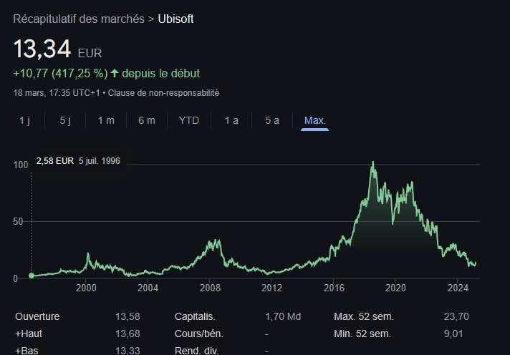Click the Ouverture label
The width and height of the screenshot is (510, 355).
pos(37,316)
